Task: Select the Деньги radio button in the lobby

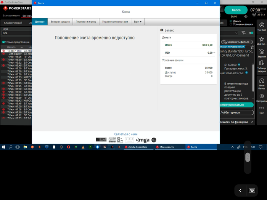Action: pyautogui.click(x=231, y=21)
